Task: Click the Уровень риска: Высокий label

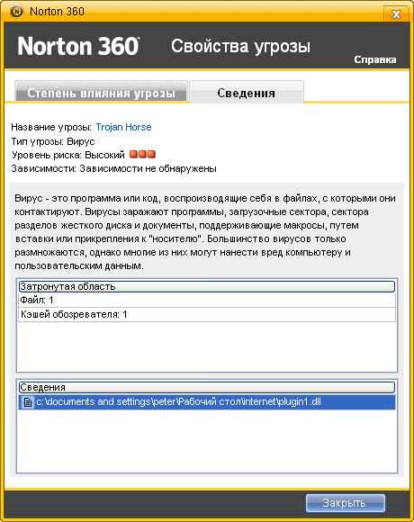Action: [x=68, y=155]
